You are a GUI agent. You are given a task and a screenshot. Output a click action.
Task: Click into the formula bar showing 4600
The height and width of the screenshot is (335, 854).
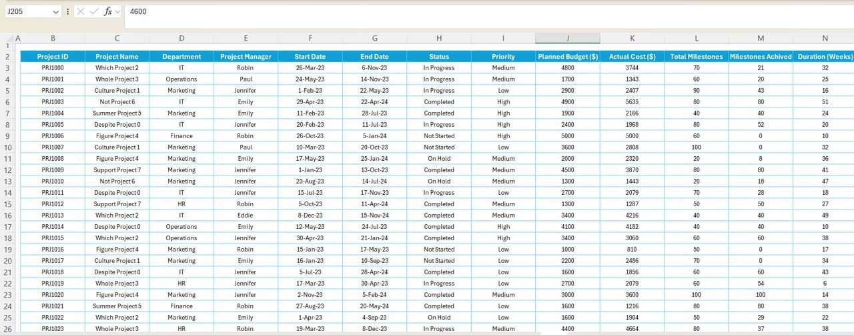click(467, 11)
